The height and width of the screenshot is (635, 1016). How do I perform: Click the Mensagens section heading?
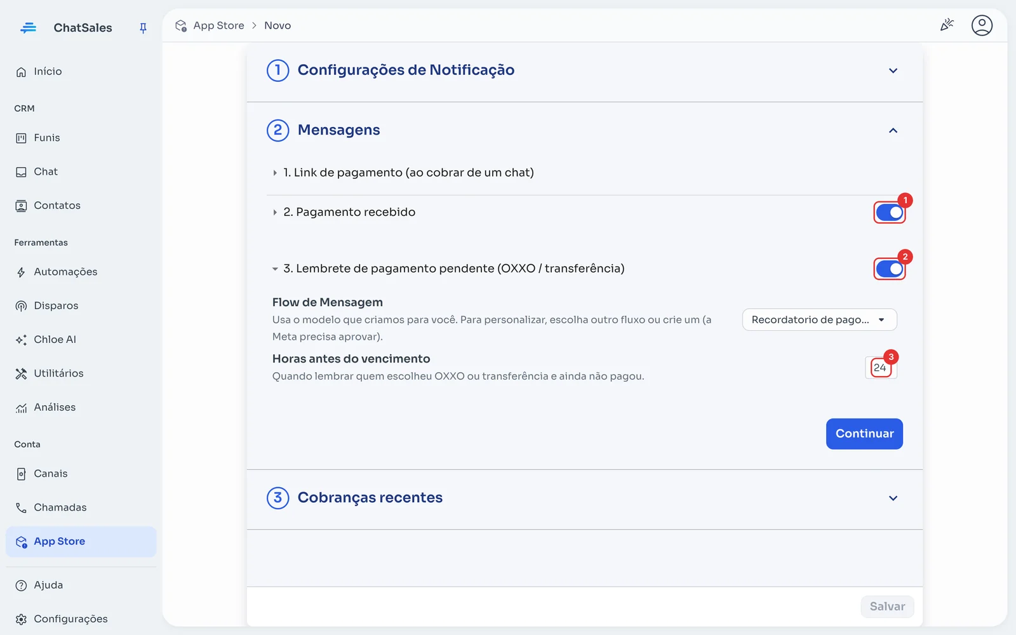pyautogui.click(x=338, y=130)
